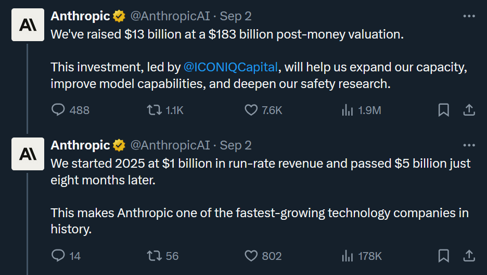Image resolution: width=487 pixels, height=275 pixels.
Task: Open the first tweet's Anthropic profile avatar
Action: pos(28,25)
